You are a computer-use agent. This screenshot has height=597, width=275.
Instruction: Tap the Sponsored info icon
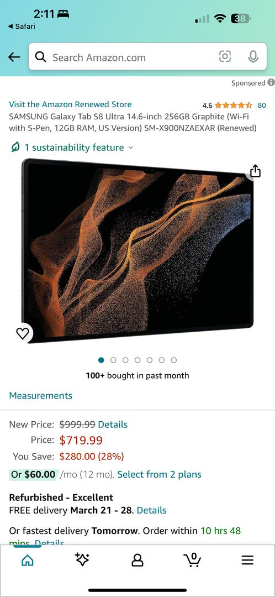point(271,82)
